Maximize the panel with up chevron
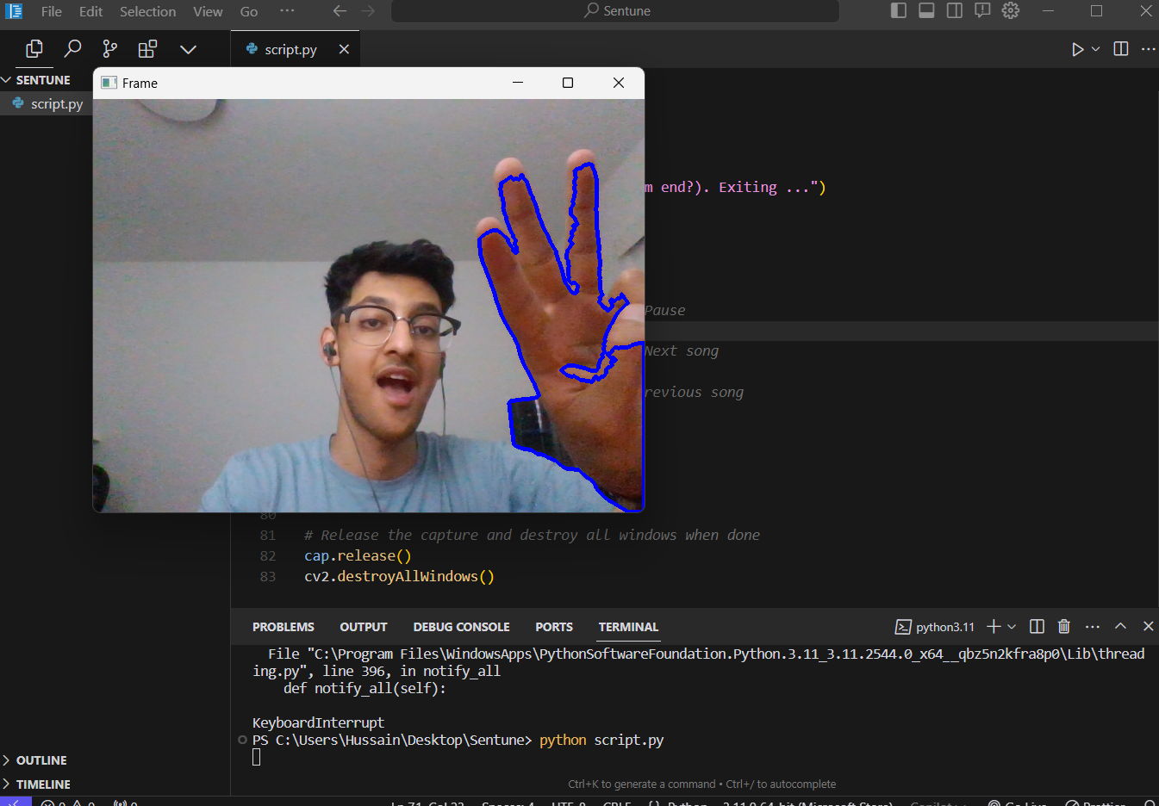1159x806 pixels. click(1120, 626)
